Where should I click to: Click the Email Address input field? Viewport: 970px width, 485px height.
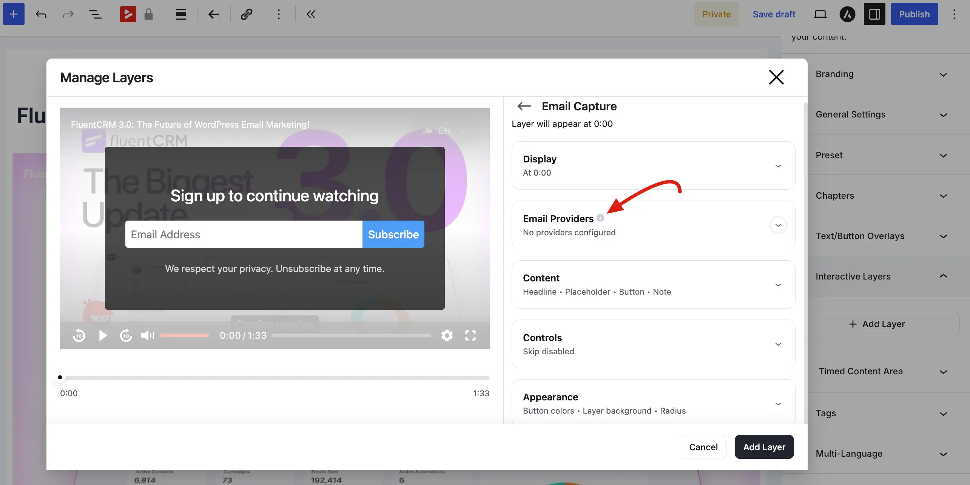click(x=244, y=234)
